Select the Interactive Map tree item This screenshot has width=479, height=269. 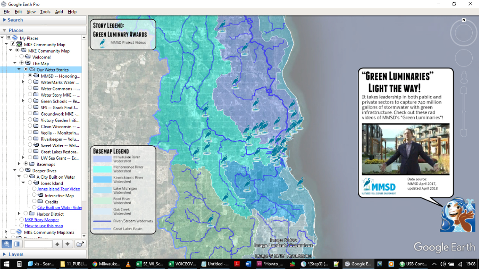click(x=59, y=195)
